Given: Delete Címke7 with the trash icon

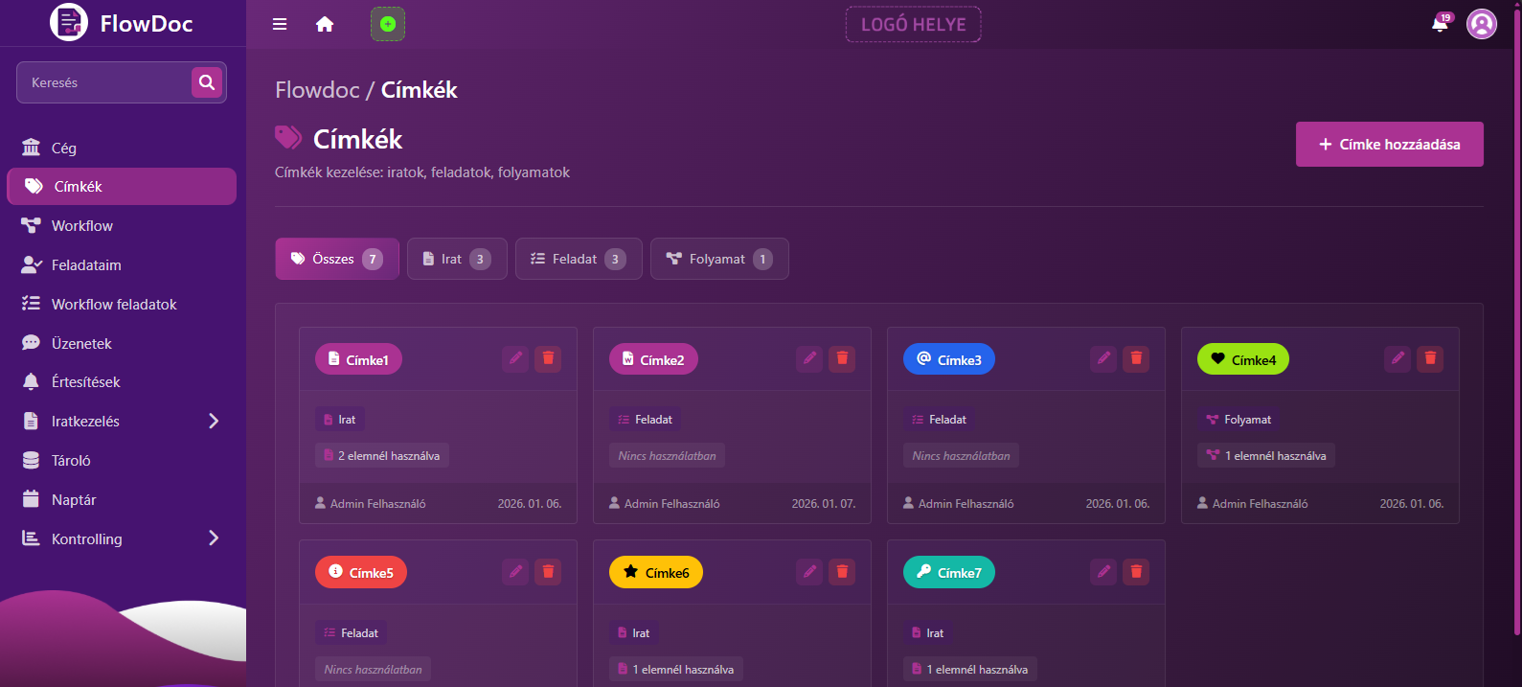Looking at the screenshot, I should click(x=1136, y=572).
